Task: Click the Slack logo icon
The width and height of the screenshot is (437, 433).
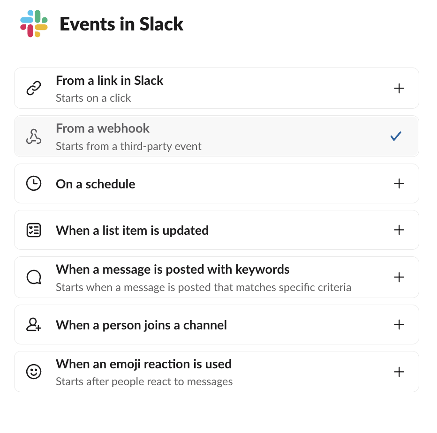Action: coord(34,24)
